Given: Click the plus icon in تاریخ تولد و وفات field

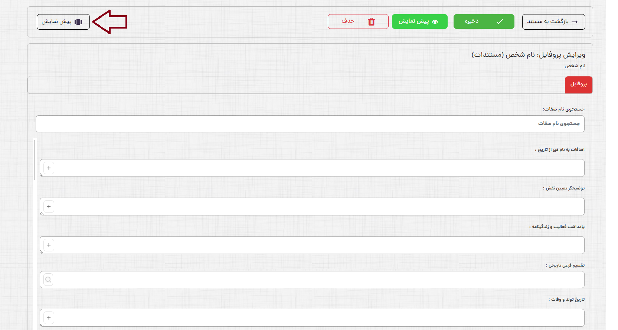Looking at the screenshot, I should tap(49, 318).
